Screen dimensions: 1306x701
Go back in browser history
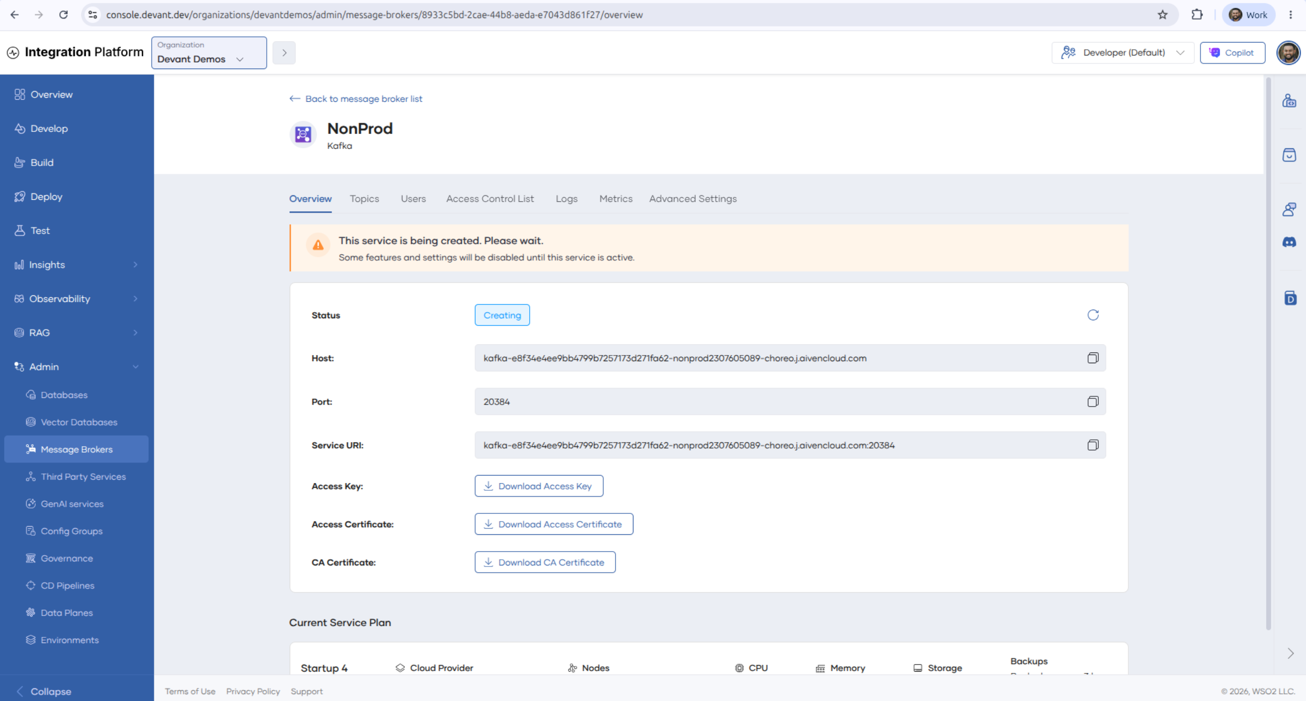click(x=15, y=15)
